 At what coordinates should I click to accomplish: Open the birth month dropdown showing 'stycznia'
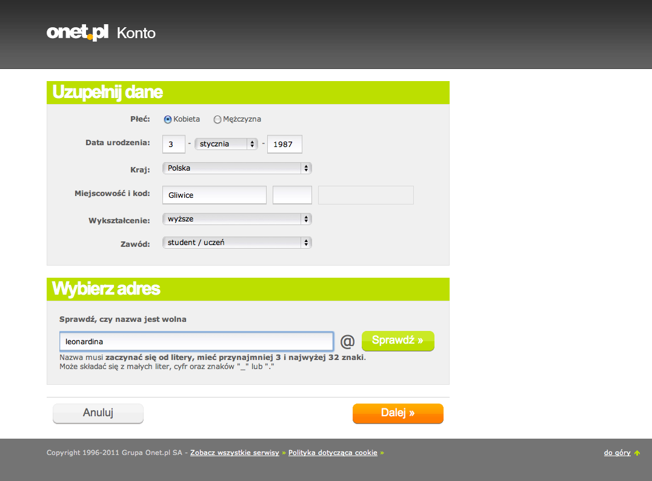click(x=226, y=144)
